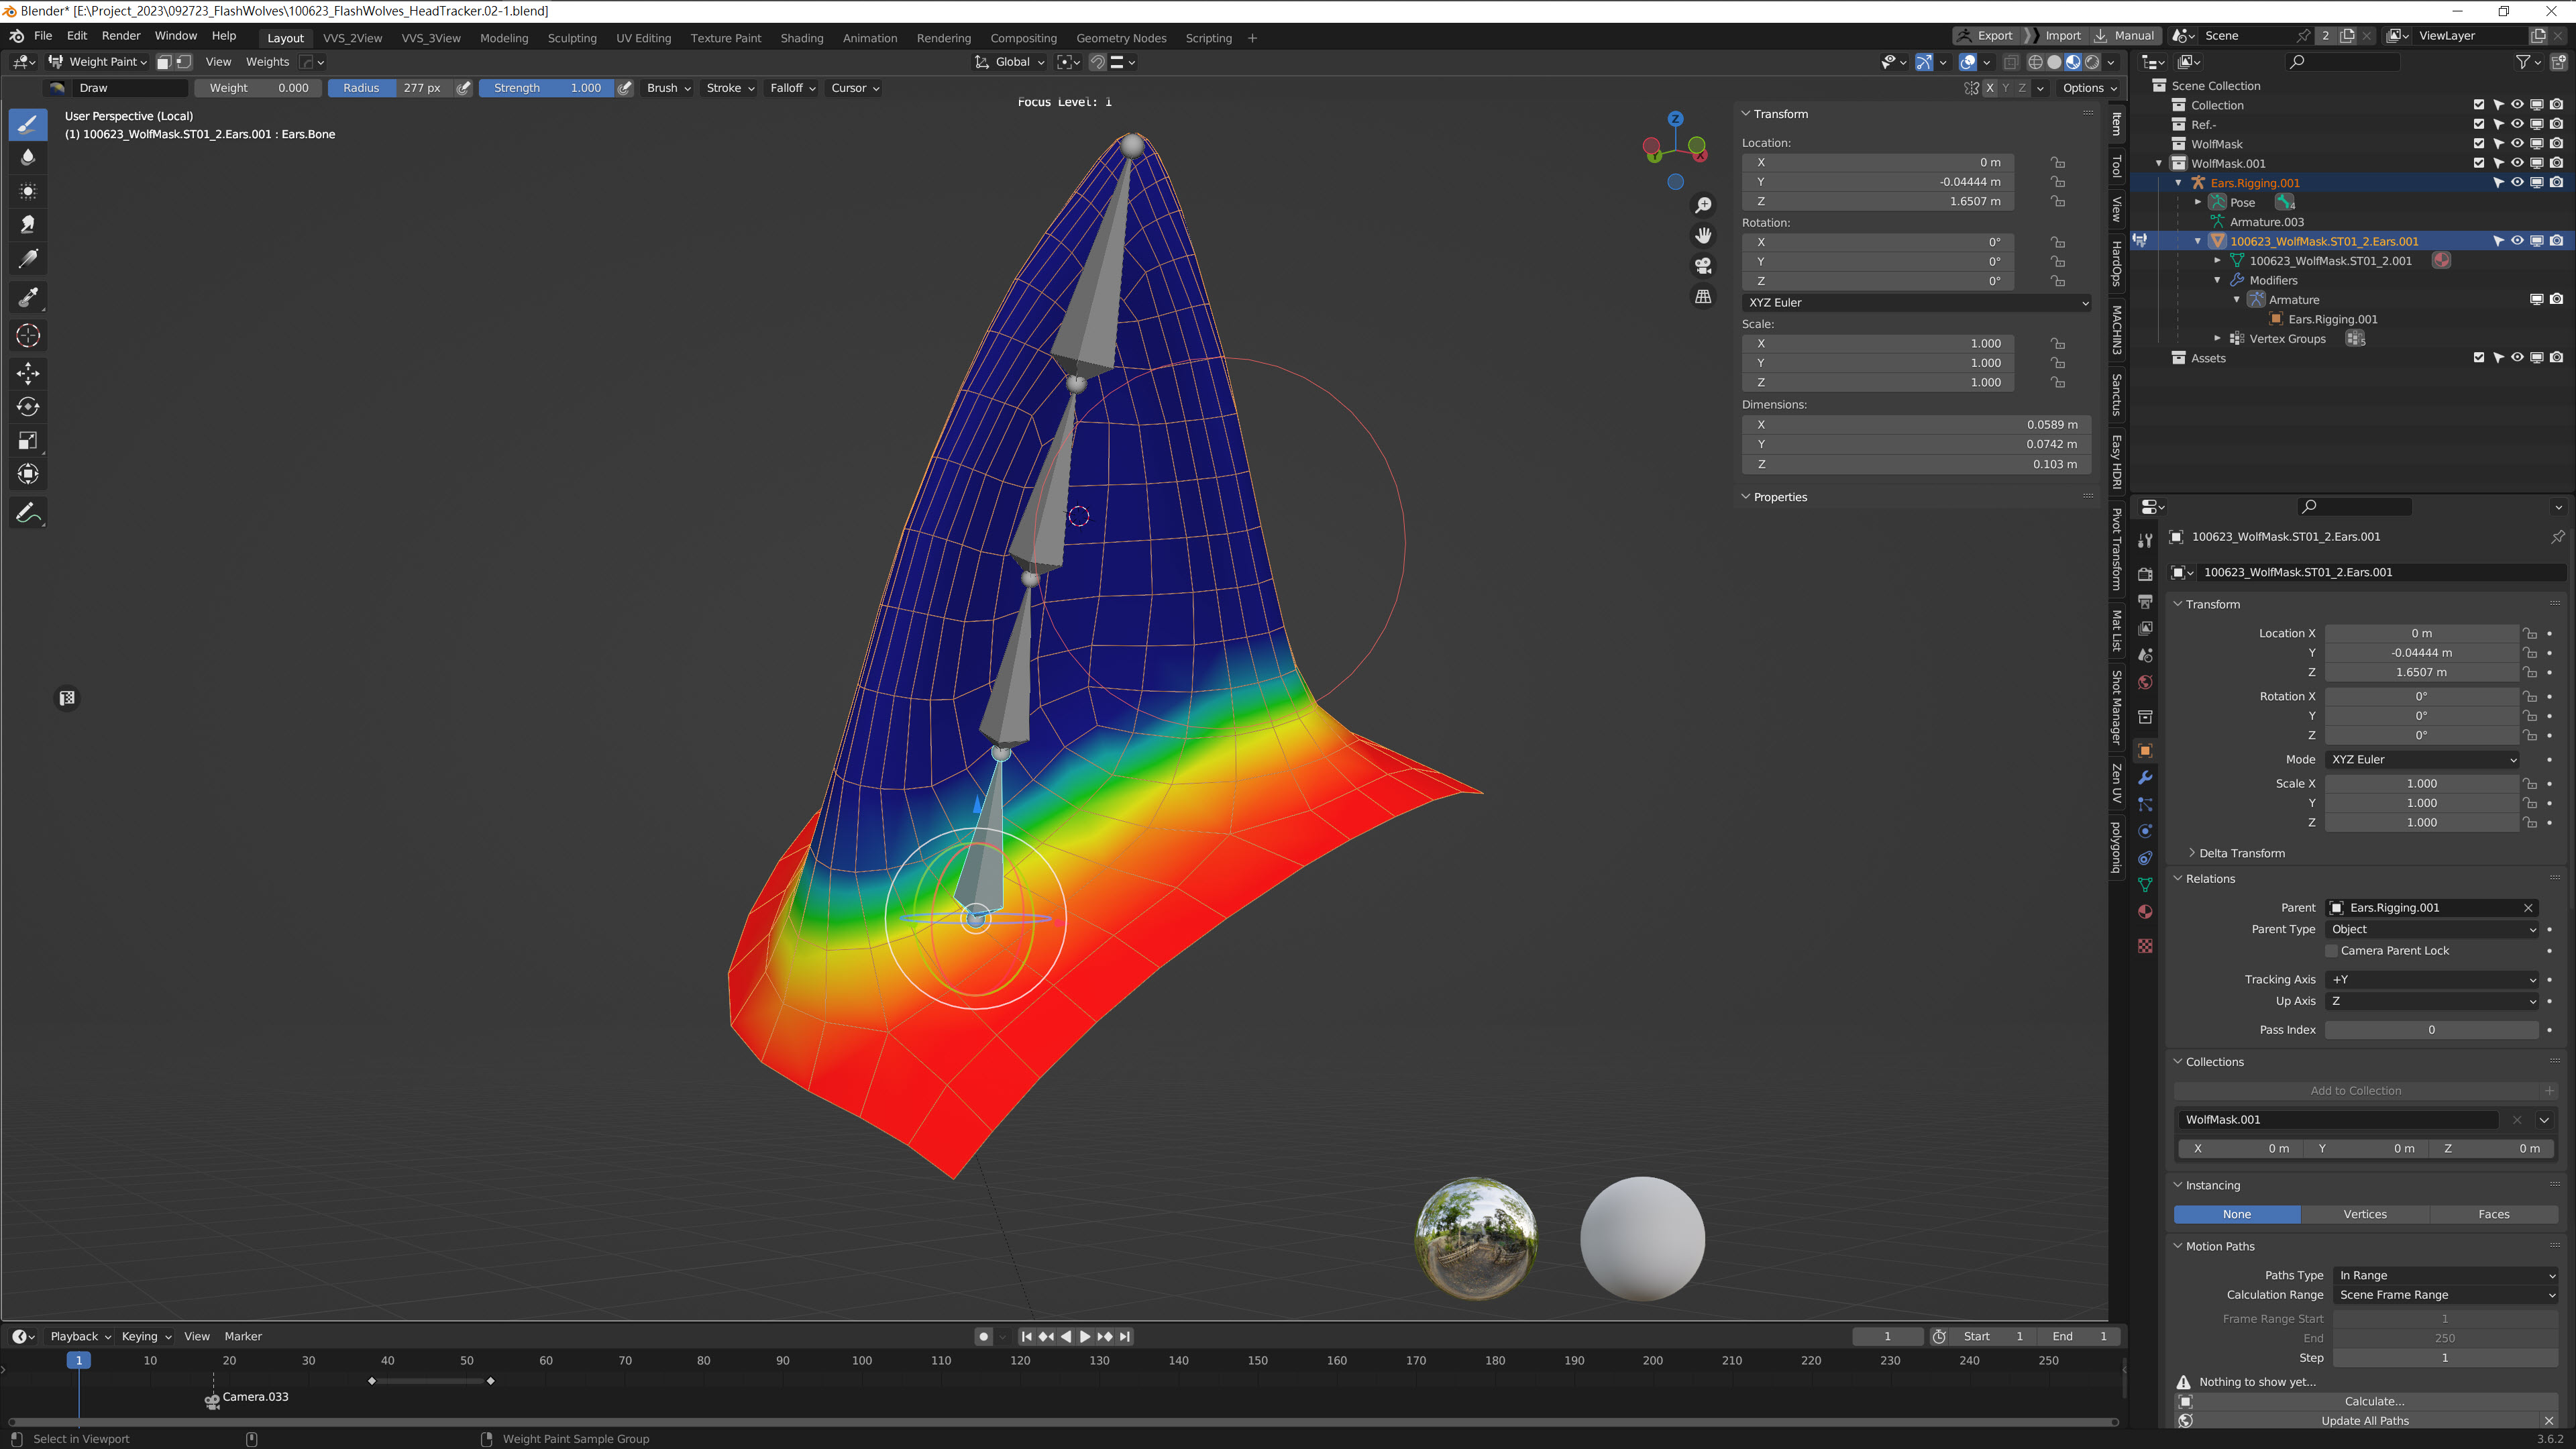
Task: Switch to the Sculpting workspace tab
Action: [571, 38]
